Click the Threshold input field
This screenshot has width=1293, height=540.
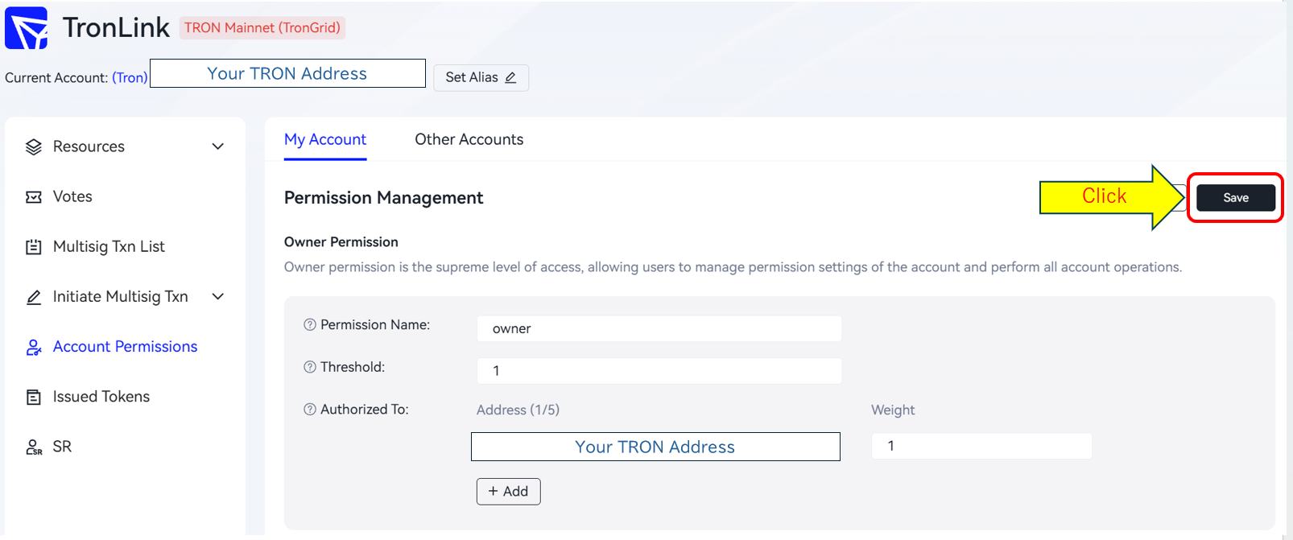(x=659, y=370)
